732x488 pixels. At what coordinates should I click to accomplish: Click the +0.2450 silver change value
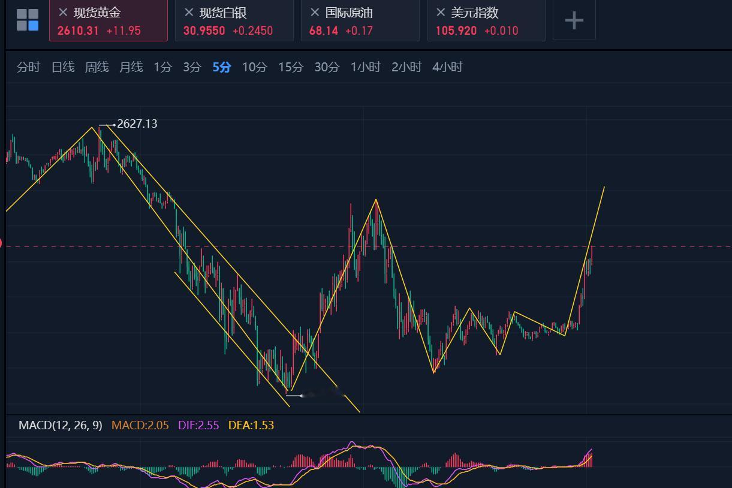[x=252, y=31]
